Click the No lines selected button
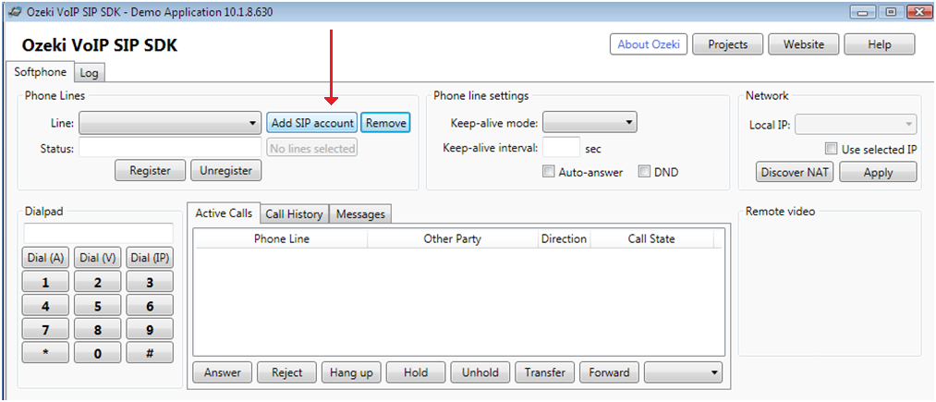 311,148
